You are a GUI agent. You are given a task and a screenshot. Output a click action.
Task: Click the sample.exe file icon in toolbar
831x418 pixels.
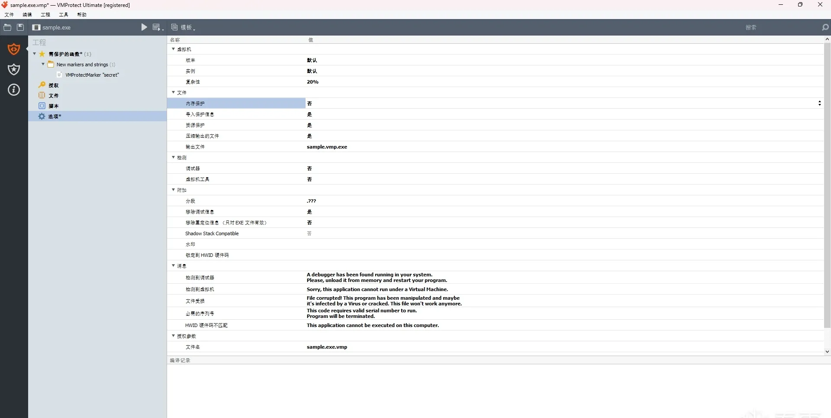36,27
